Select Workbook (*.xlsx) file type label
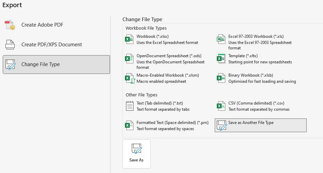Image resolution: width=323 pixels, height=173 pixels. click(153, 36)
